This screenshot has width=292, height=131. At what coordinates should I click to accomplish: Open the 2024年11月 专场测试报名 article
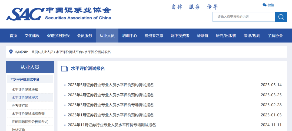[112, 125]
